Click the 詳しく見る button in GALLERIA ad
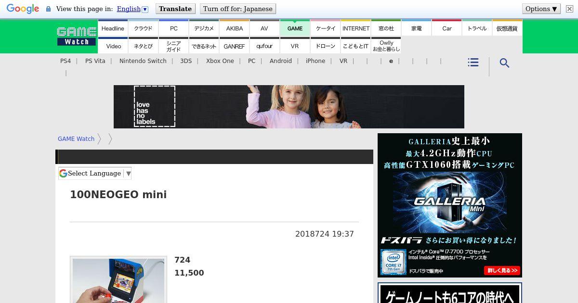The height and width of the screenshot is (303, 578). tap(502, 270)
